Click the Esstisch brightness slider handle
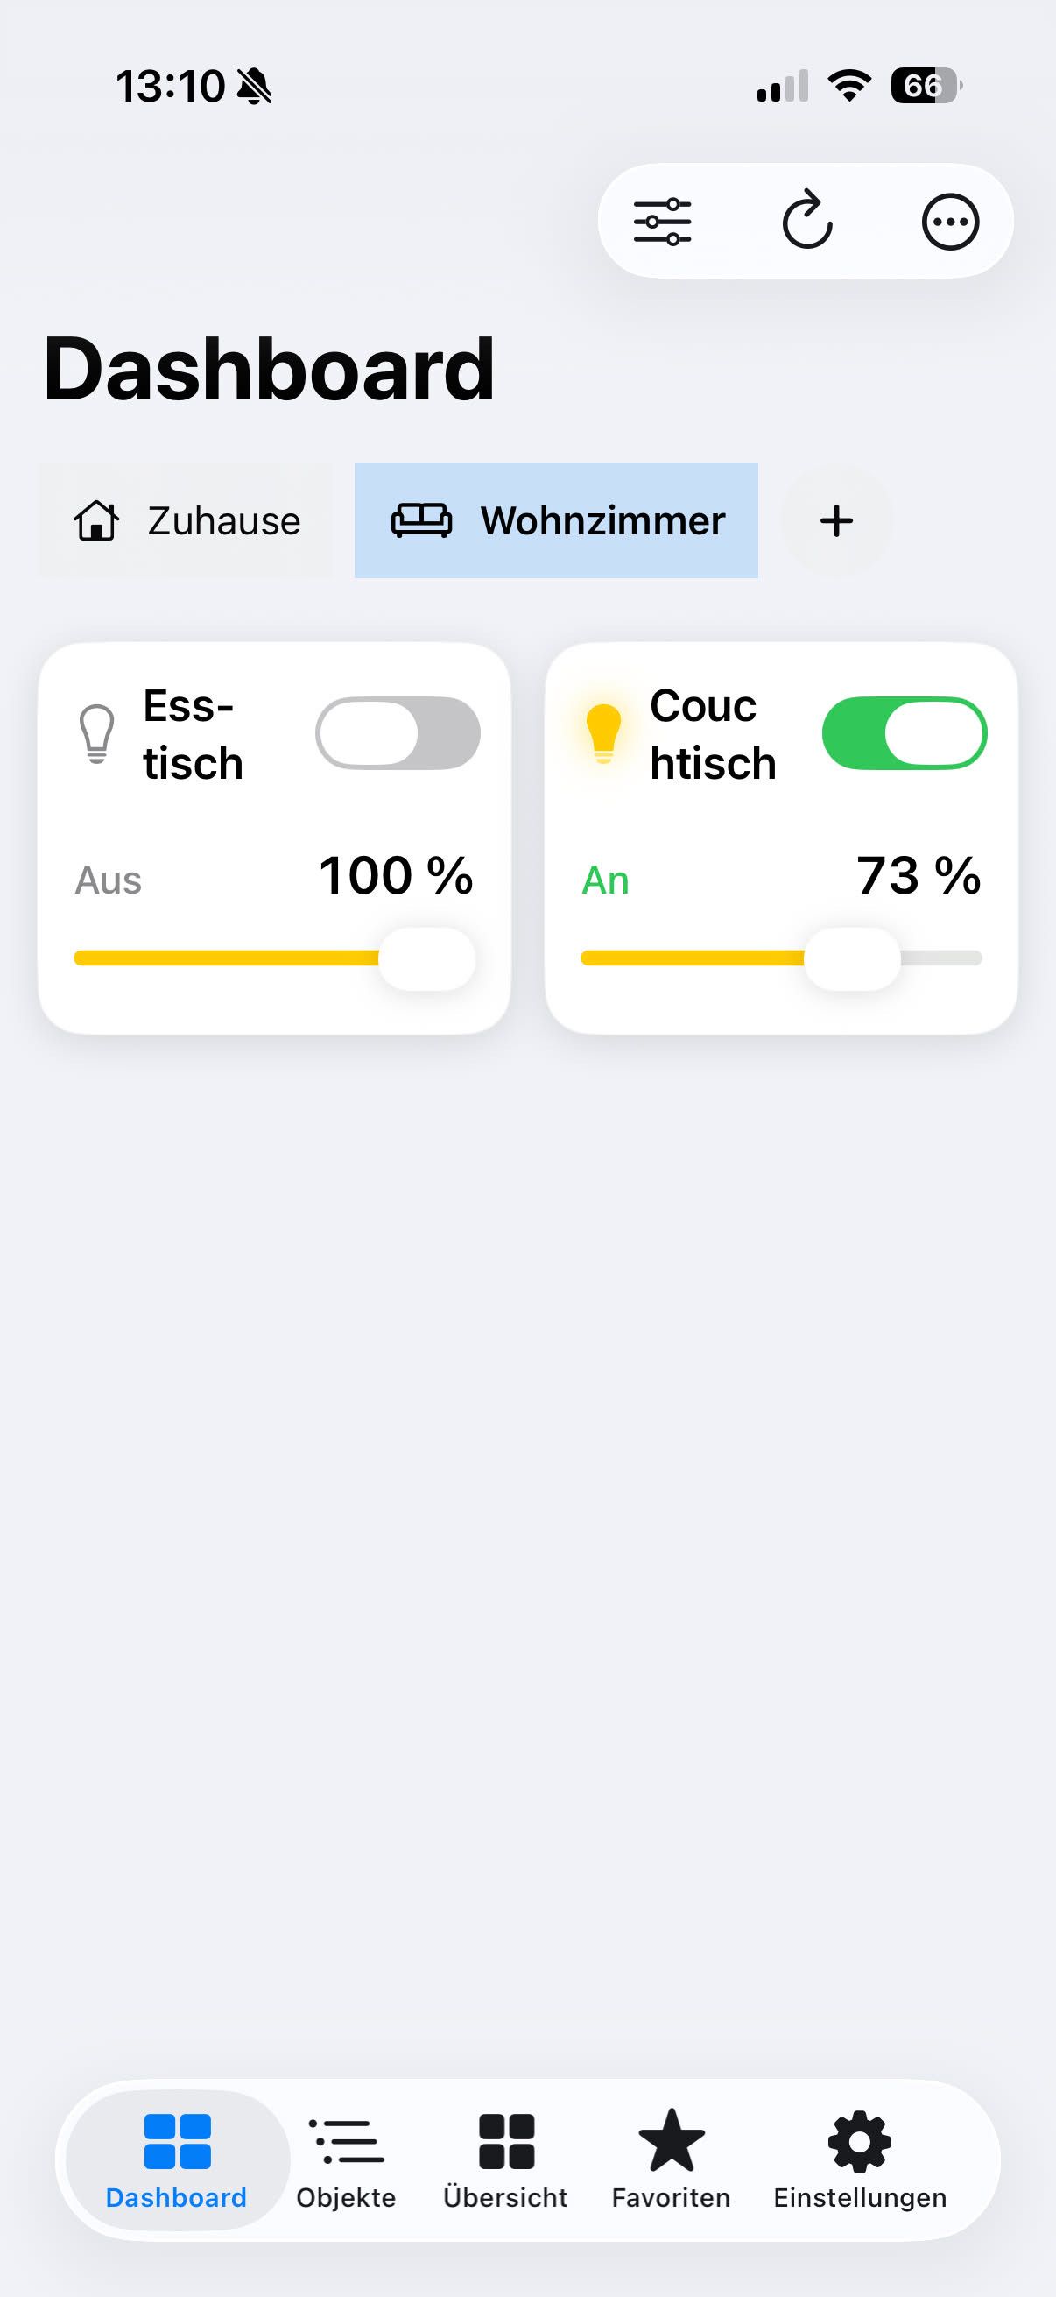This screenshot has height=2297, width=1056. 426,958
